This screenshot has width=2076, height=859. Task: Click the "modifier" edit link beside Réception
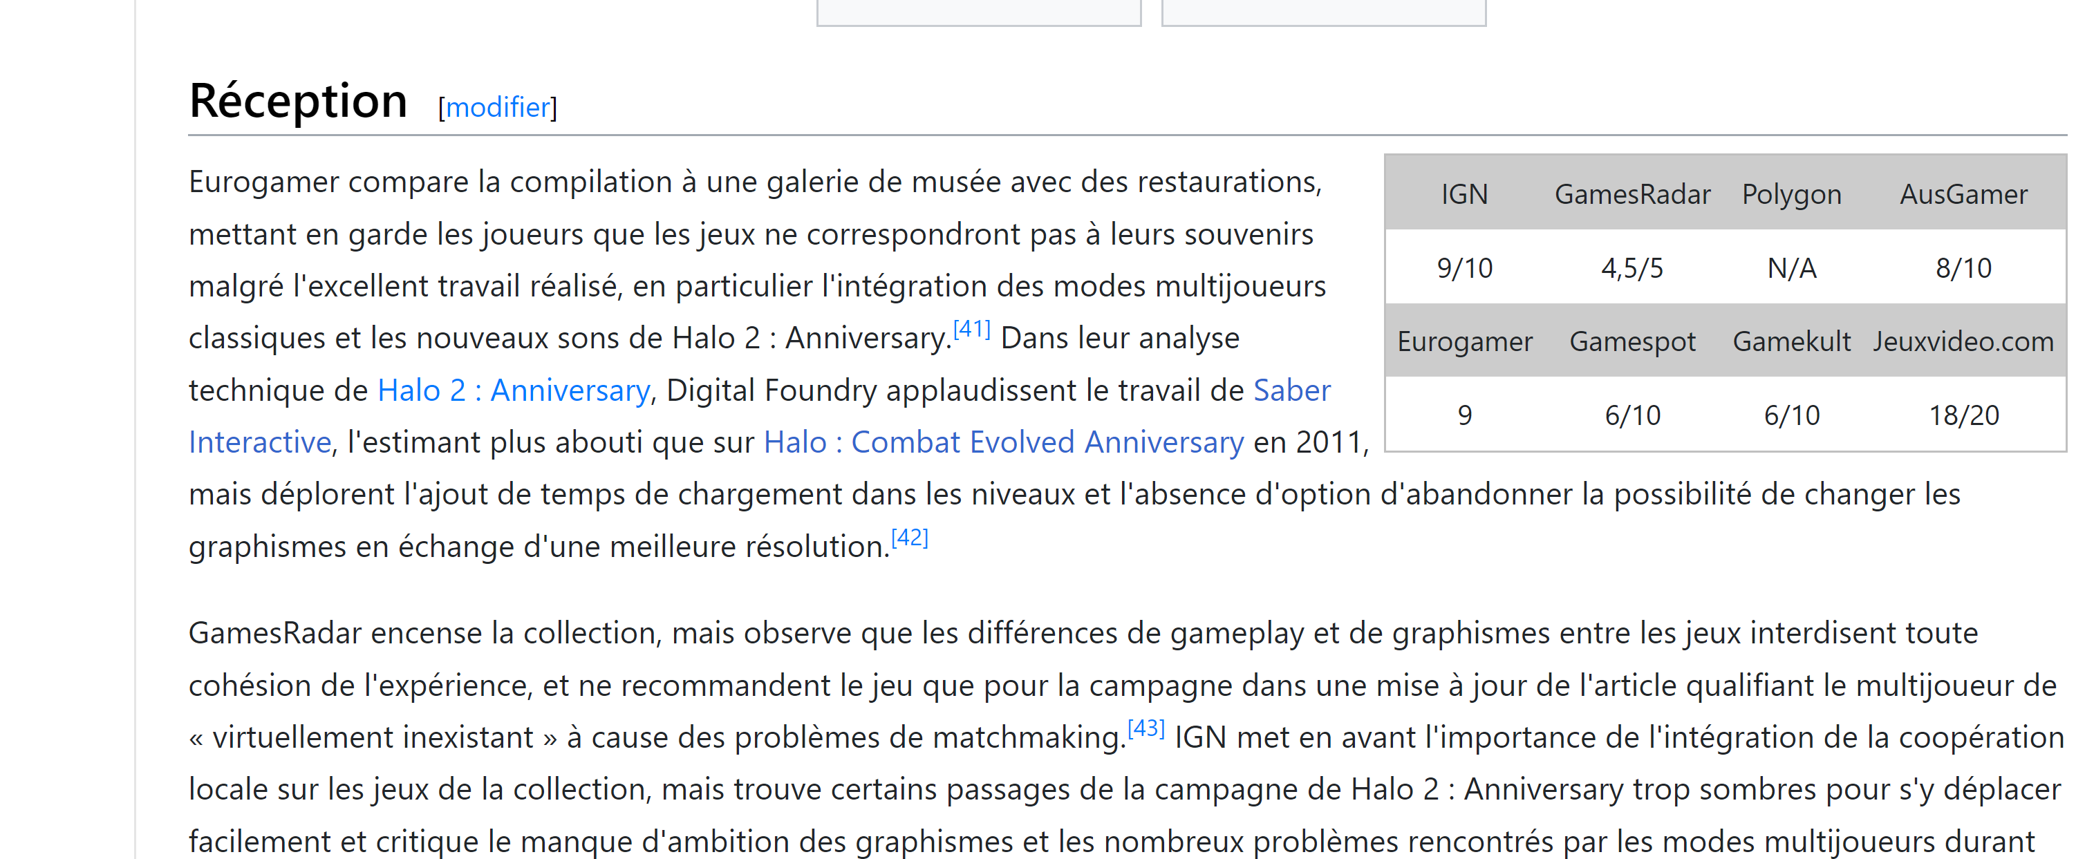pos(497,107)
